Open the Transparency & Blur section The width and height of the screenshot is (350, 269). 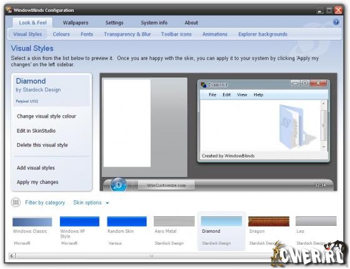tap(127, 34)
